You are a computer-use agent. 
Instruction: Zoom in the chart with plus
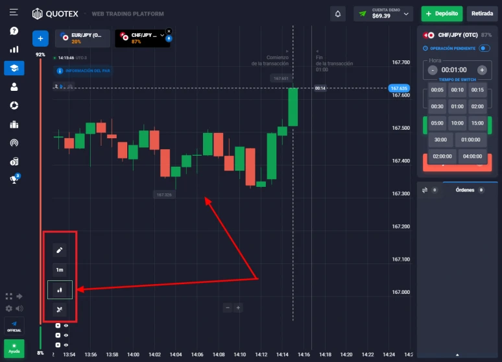point(238,308)
